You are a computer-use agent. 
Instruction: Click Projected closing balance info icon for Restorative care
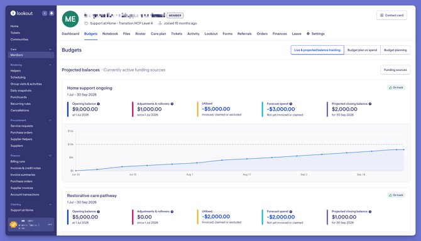click(370, 212)
